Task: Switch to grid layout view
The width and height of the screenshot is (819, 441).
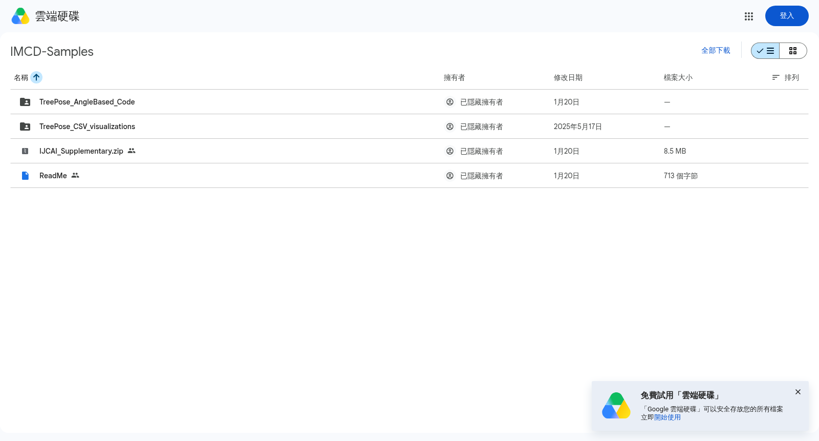Action: click(793, 51)
